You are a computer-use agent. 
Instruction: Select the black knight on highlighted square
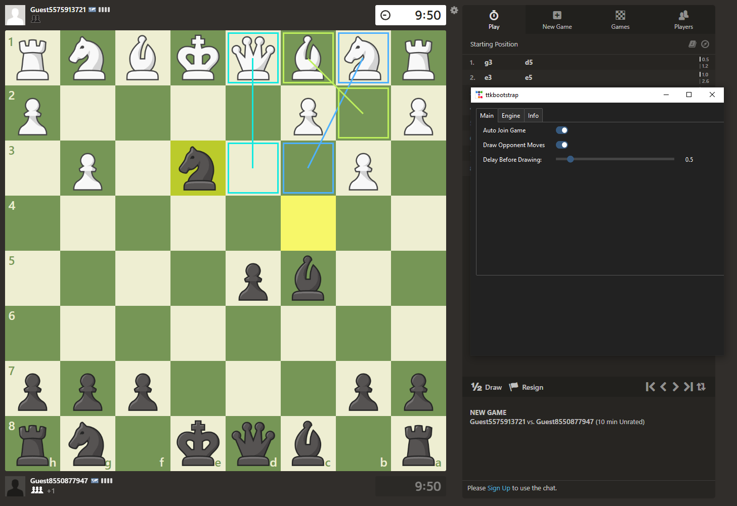point(198,168)
